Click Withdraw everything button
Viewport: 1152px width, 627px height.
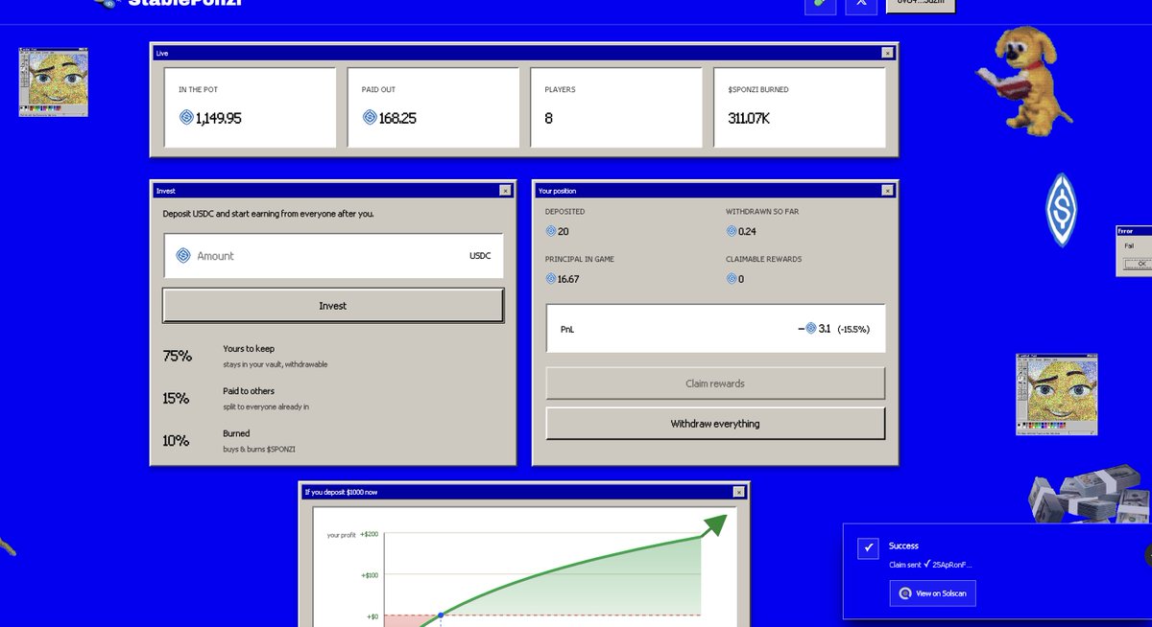click(x=715, y=424)
